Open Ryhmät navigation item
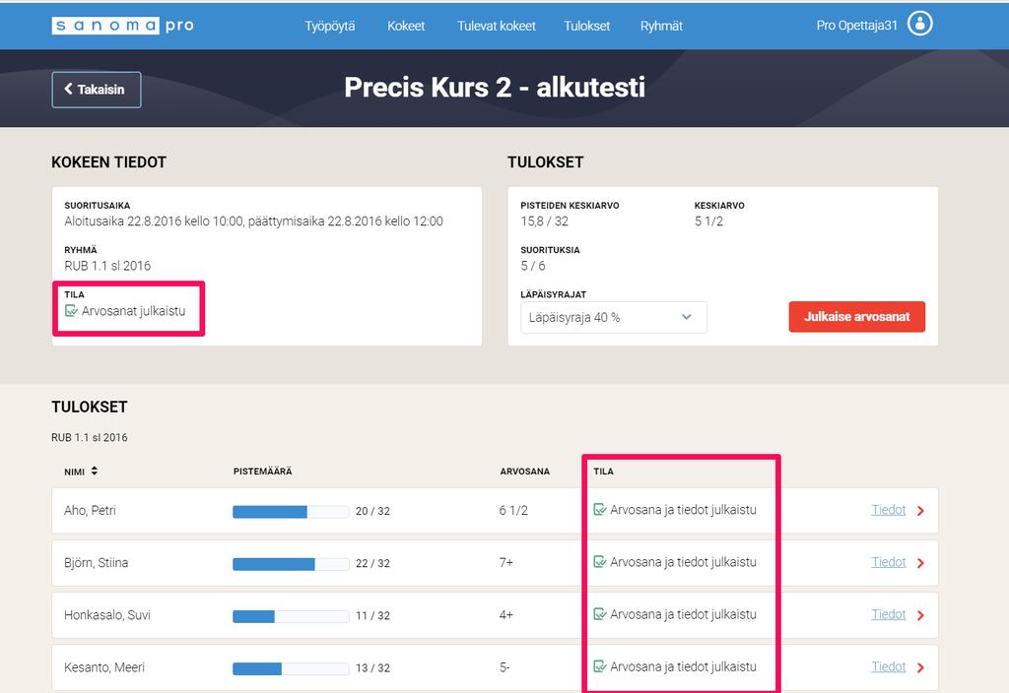Screen dimensions: 1009x693 point(661,26)
